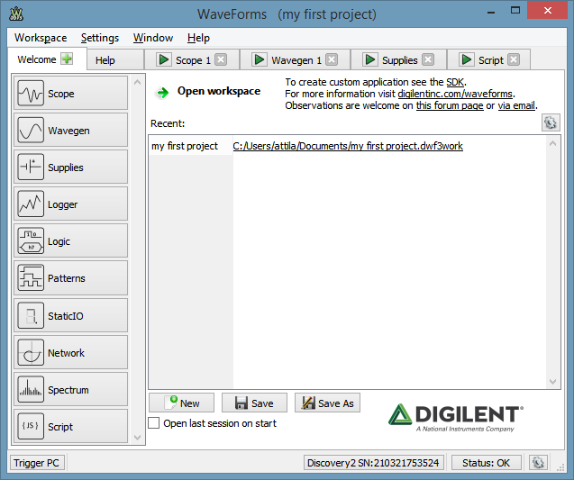
Task: Run Scope 1 with its play button
Action: point(164,59)
